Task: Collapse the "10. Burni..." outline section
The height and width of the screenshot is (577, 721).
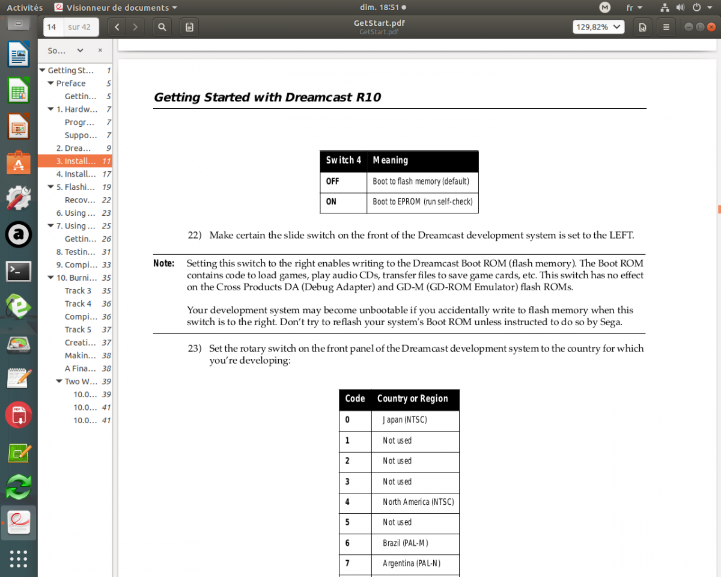Action: tap(50, 278)
